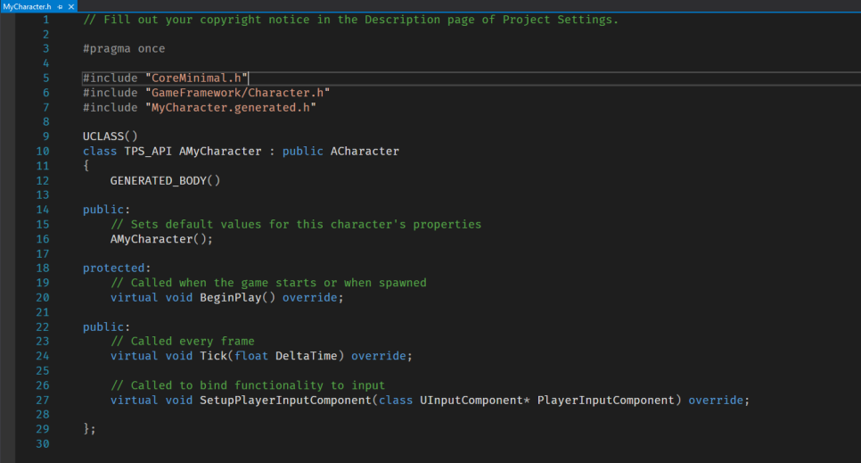Select the MyCharacter.h tab
The image size is (861, 463).
click(27, 6)
